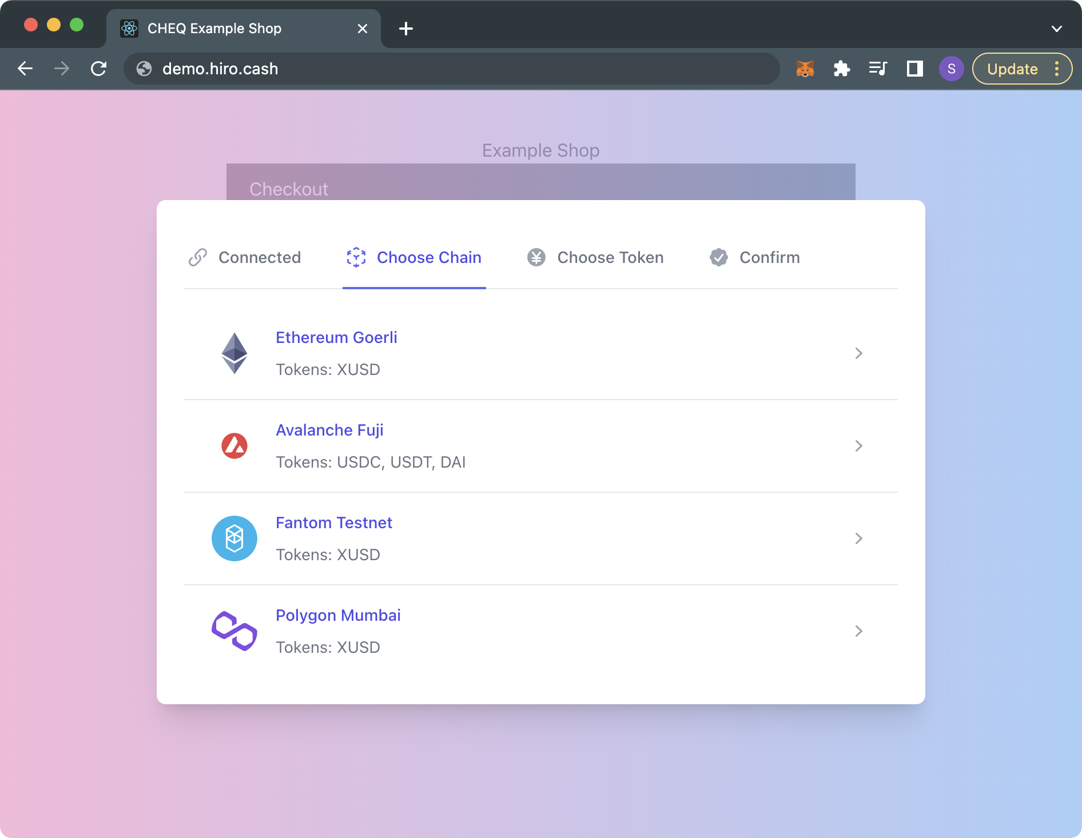This screenshot has height=838, width=1082.
Task: Click the purple Polygon logo
Action: 234,631
